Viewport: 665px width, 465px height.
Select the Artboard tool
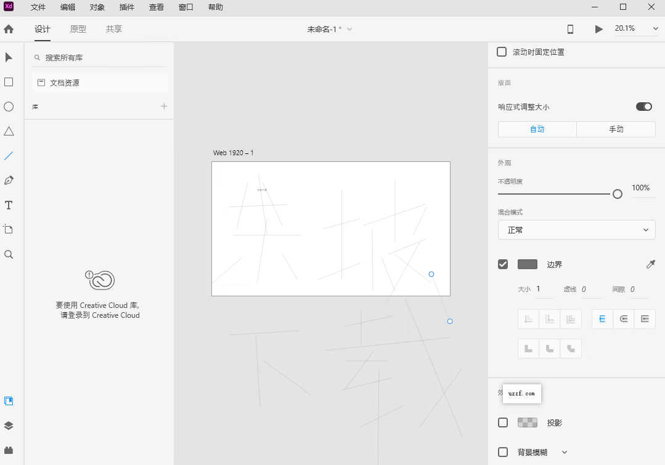click(9, 229)
